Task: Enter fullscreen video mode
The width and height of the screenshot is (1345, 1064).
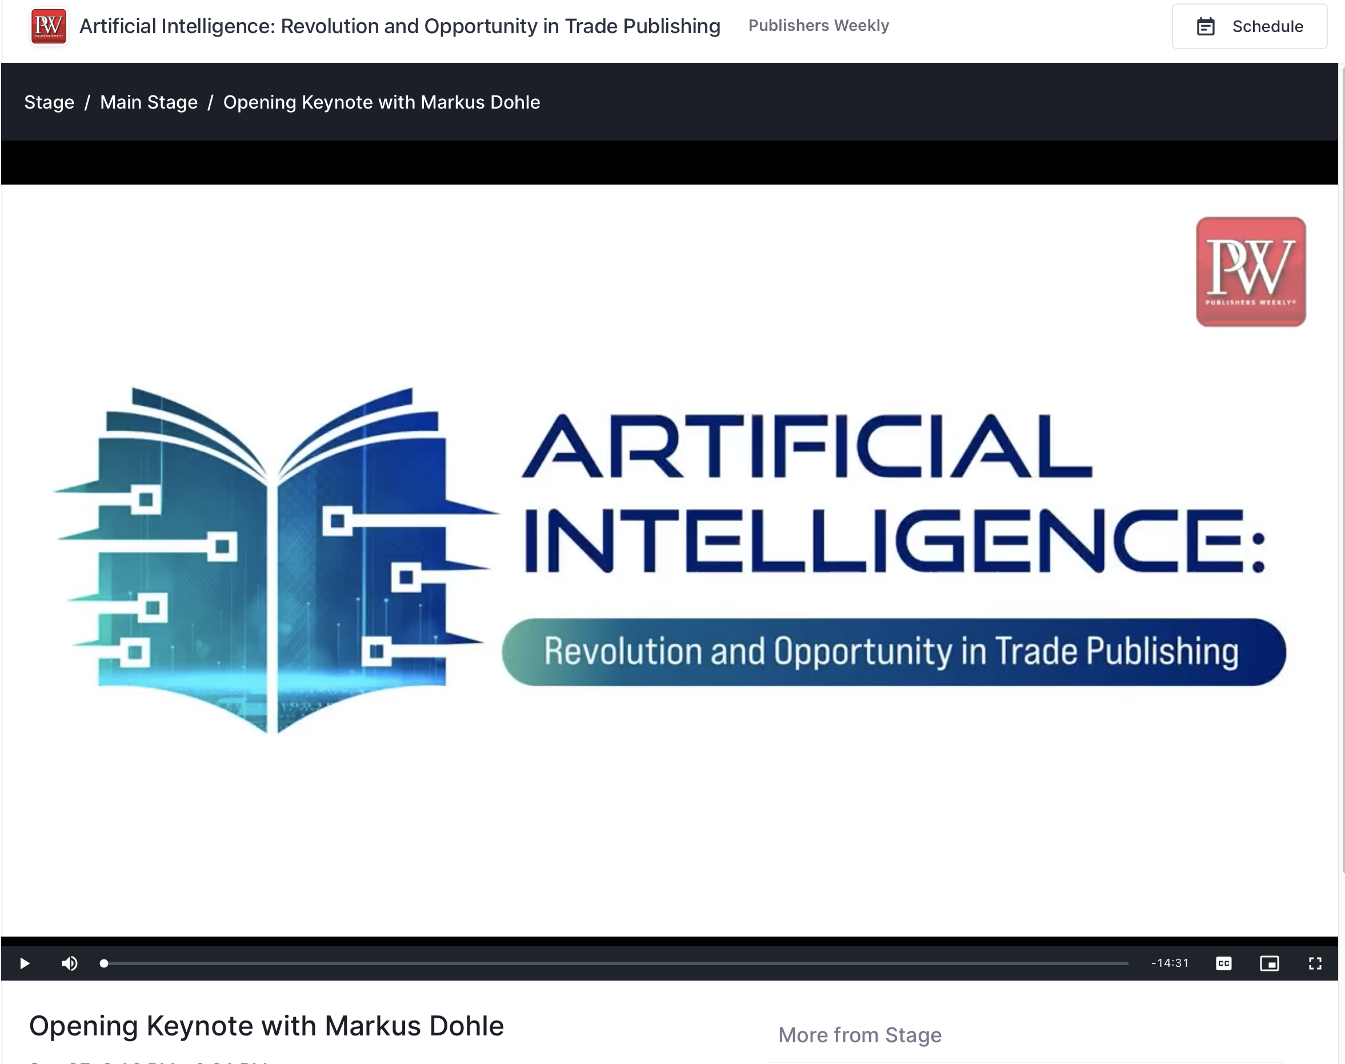Action: (1315, 963)
